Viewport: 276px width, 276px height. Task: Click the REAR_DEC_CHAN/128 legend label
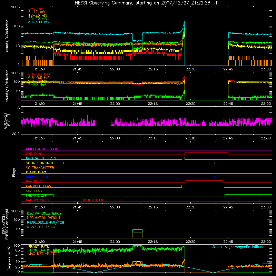pos(46,222)
